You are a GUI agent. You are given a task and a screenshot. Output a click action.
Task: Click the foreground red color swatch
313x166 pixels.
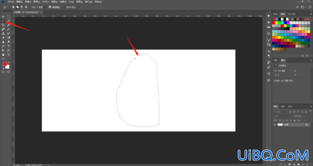pyautogui.click(x=5, y=64)
